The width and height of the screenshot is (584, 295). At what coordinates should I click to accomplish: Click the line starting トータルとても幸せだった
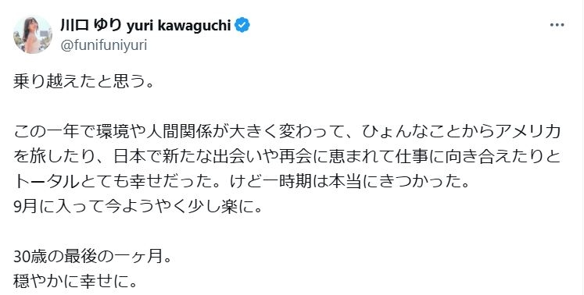[241, 183]
